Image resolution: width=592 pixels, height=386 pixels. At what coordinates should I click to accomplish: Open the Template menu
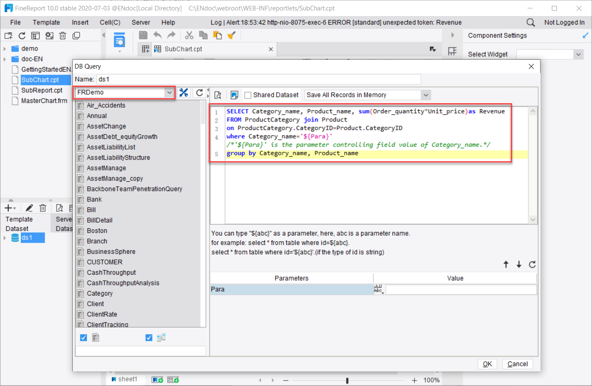[46, 23]
